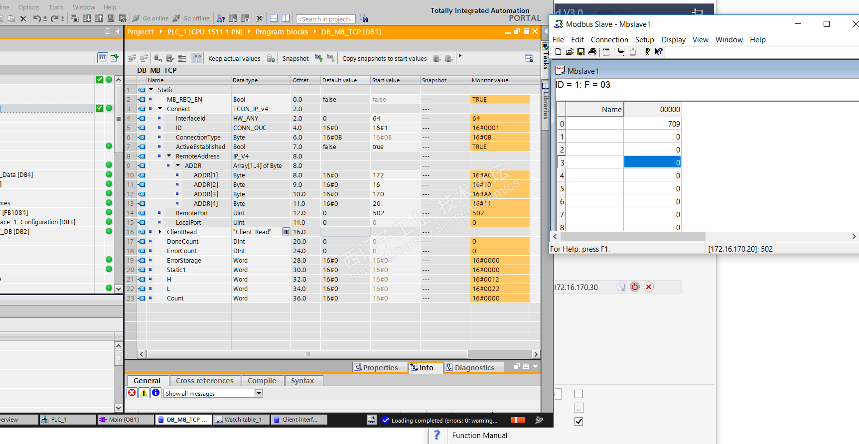The width and height of the screenshot is (859, 444).
Task: Collapse the Connect structure row
Action: [x=160, y=109]
